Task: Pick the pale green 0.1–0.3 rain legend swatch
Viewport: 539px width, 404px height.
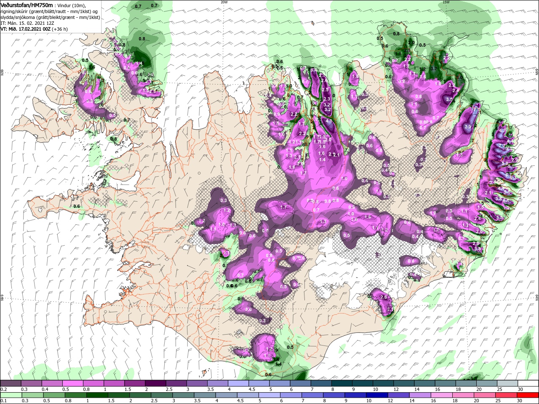Action: (11, 395)
